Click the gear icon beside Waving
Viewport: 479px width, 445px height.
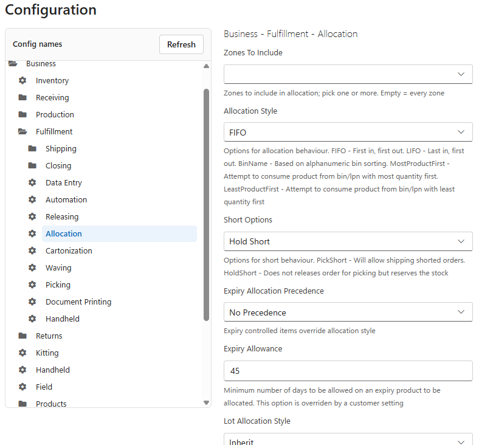[x=32, y=267]
